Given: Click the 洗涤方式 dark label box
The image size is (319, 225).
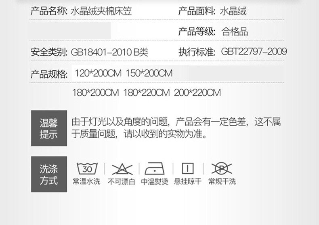Looking at the screenshot, I should tap(49, 174).
